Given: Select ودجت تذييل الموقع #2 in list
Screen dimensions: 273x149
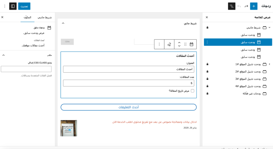Looking at the screenshot, I should click(238, 72).
